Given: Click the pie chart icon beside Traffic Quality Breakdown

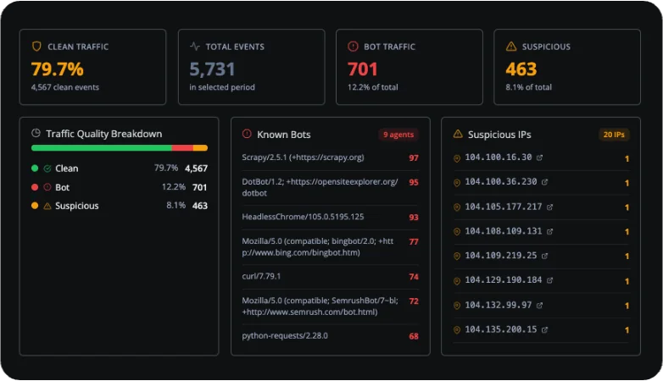Looking at the screenshot, I should [x=36, y=133].
